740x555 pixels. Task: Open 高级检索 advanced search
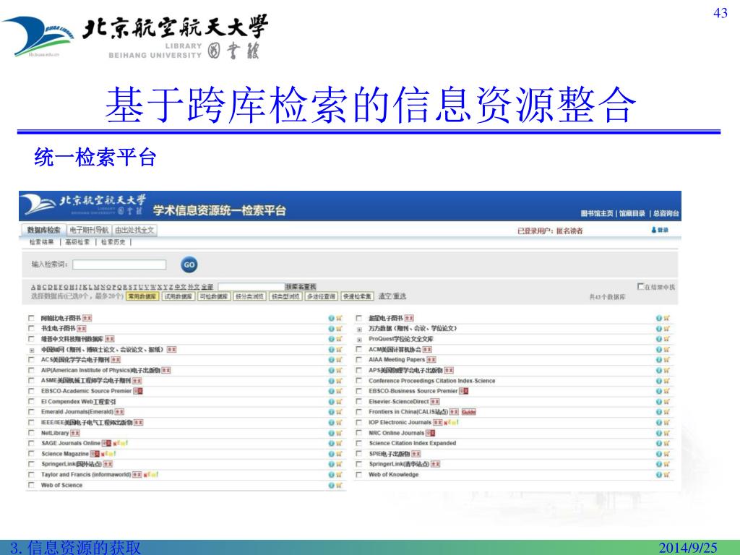click(x=77, y=241)
